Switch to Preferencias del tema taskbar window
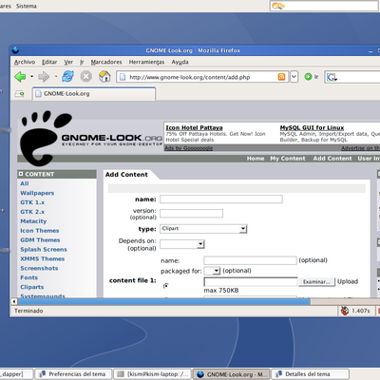 (73, 374)
